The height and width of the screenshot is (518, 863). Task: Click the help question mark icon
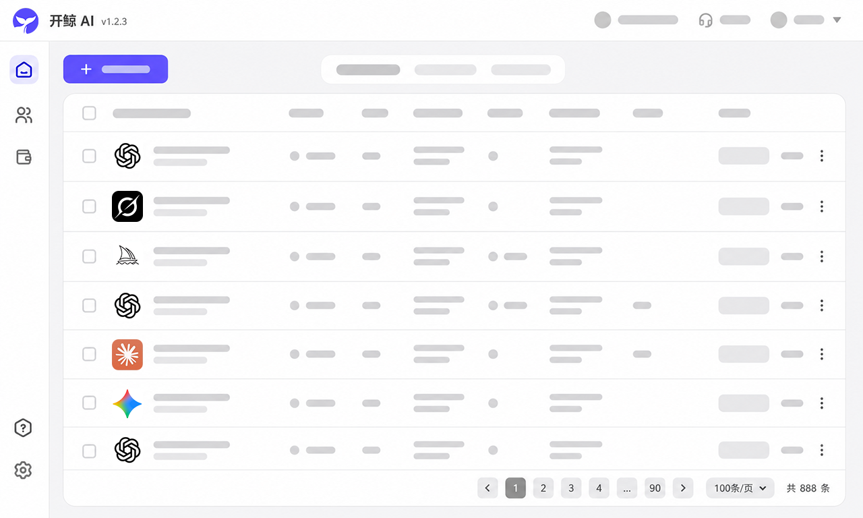24,428
